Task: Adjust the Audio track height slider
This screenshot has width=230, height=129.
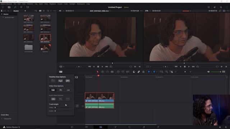Action: pos(64,111)
